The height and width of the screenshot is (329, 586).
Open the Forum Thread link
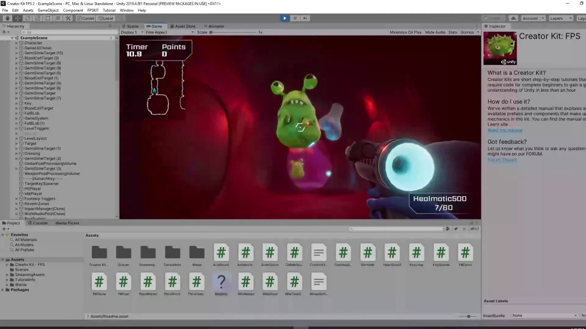(x=502, y=160)
